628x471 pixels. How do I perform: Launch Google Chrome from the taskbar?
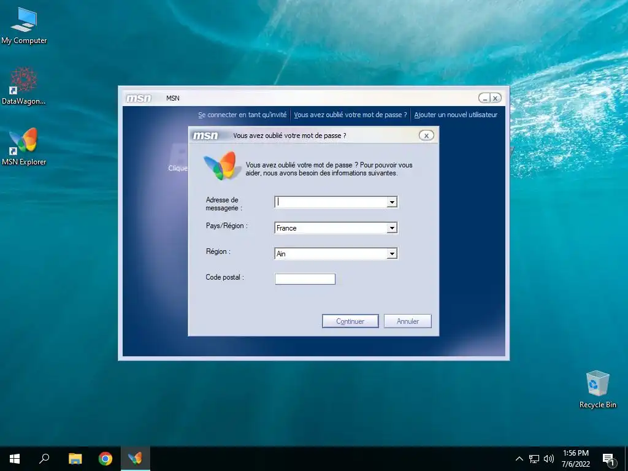coord(105,459)
